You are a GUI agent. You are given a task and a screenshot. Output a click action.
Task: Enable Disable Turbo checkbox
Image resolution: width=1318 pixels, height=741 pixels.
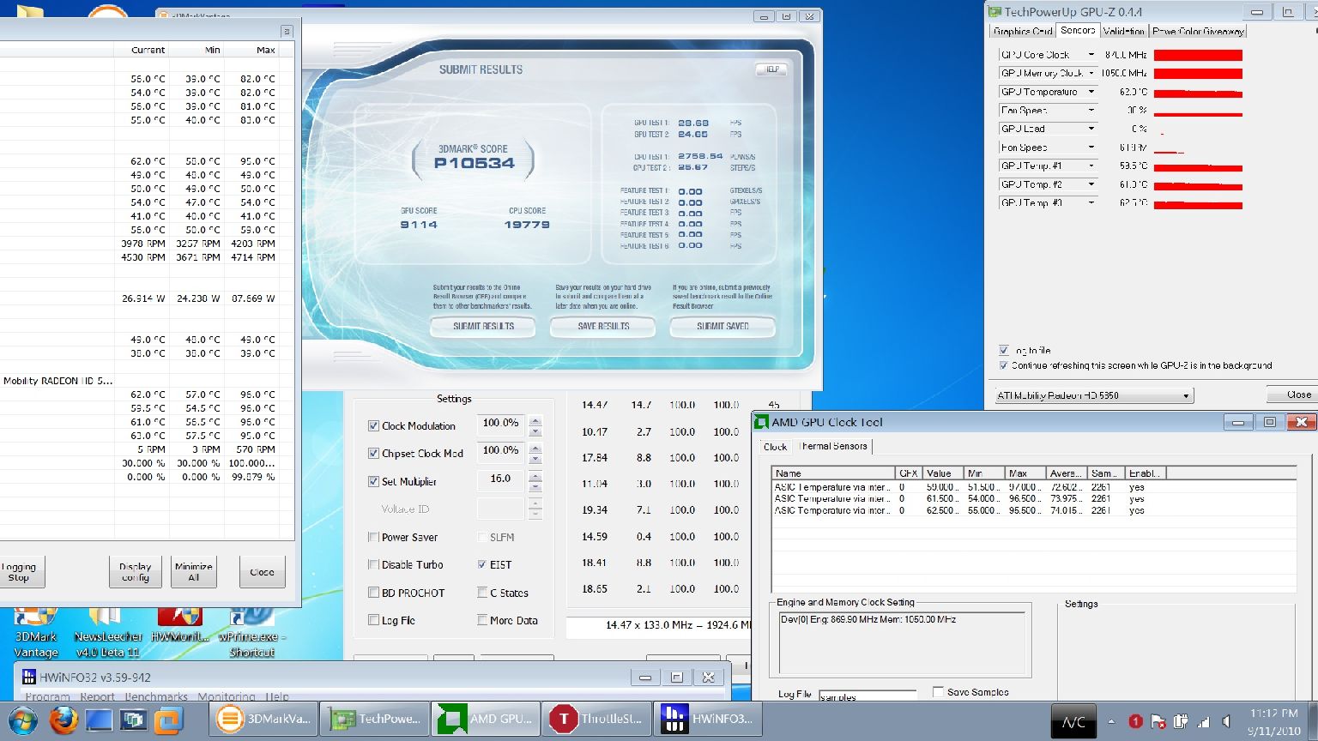373,564
